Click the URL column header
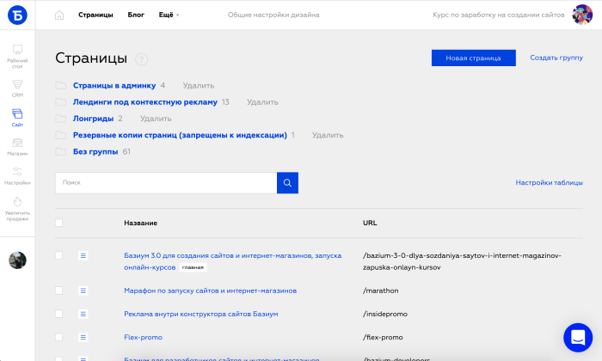 click(370, 223)
